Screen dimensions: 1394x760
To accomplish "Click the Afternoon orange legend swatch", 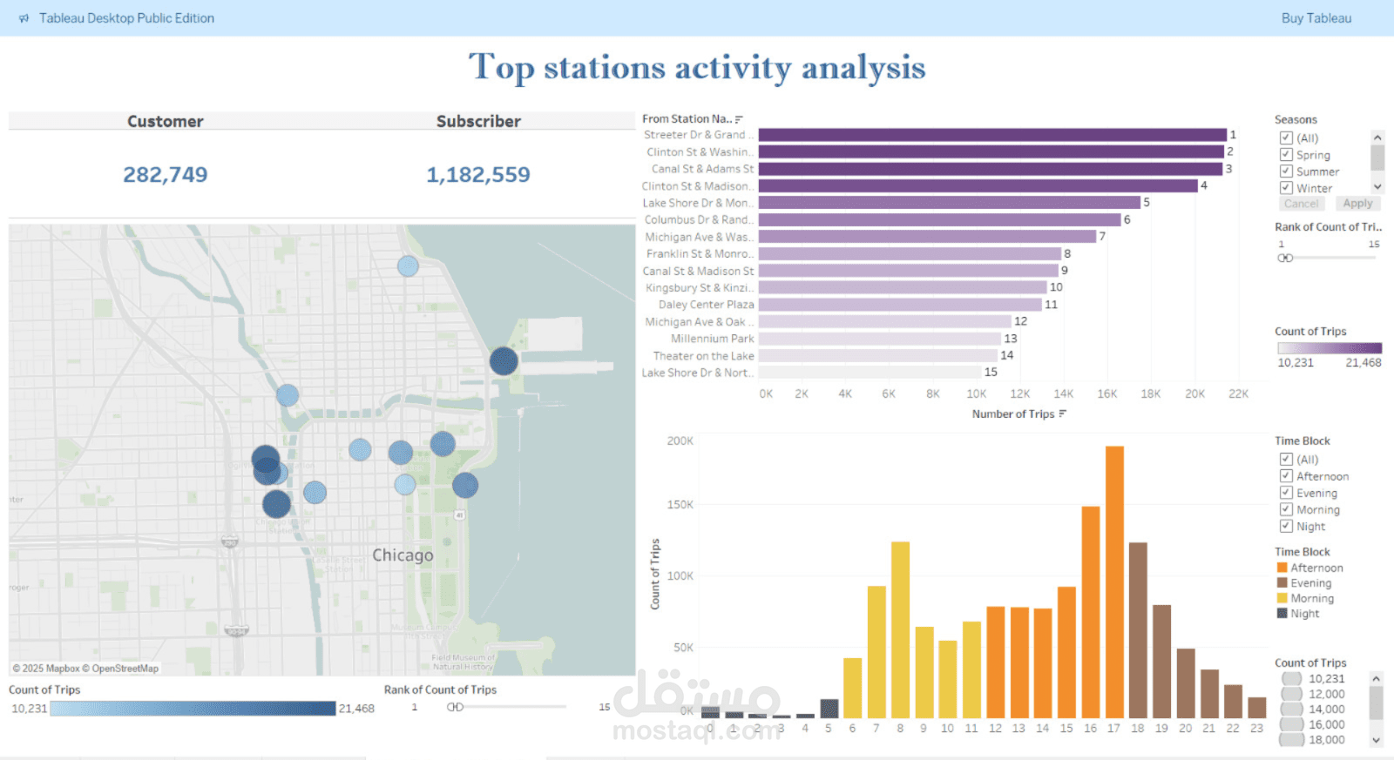I will pyautogui.click(x=1282, y=568).
